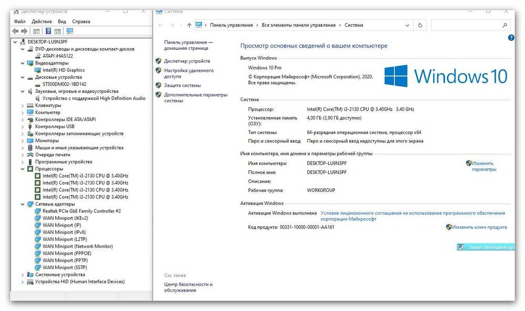Image resolution: width=525 pixels, height=311 pixels.
Task: Click the High Definition Audio speaker icon
Action: [x=38, y=98]
